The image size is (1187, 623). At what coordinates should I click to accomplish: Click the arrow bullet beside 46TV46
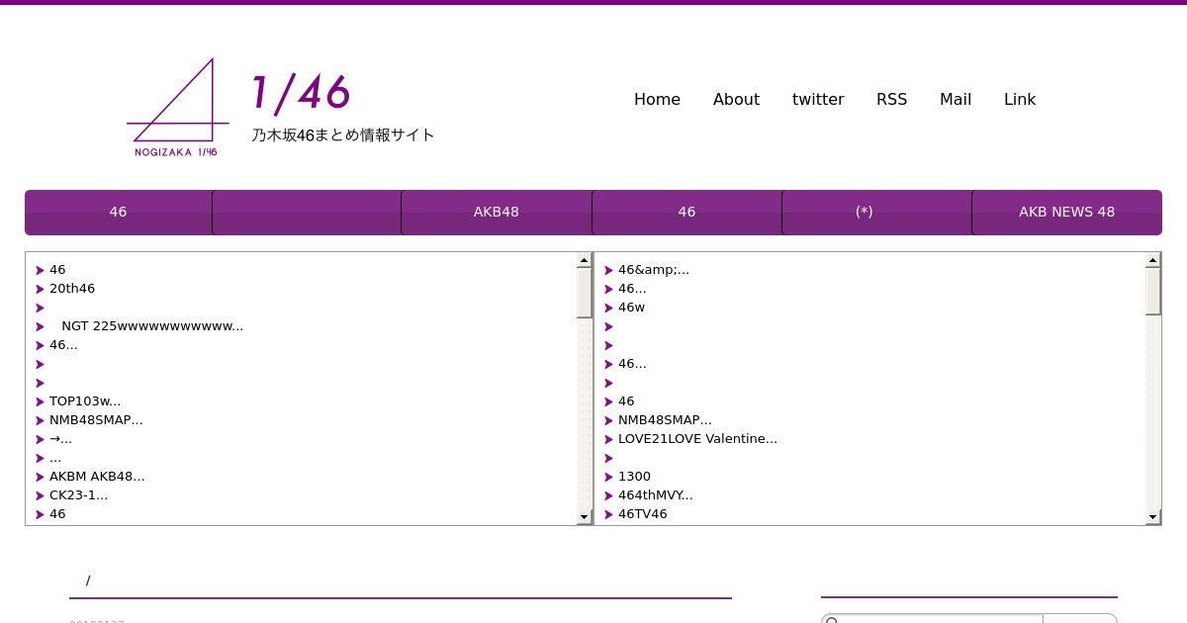click(609, 515)
